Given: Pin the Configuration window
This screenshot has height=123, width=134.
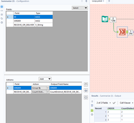Looking at the screenshot, I should coord(86,1).
